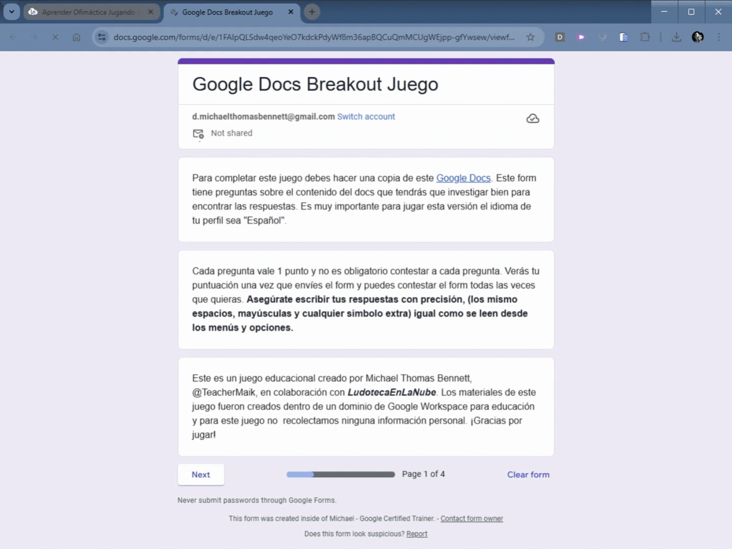Screen dimensions: 732x549
Task: Click the Chrome profile avatar icon
Action: point(697,37)
